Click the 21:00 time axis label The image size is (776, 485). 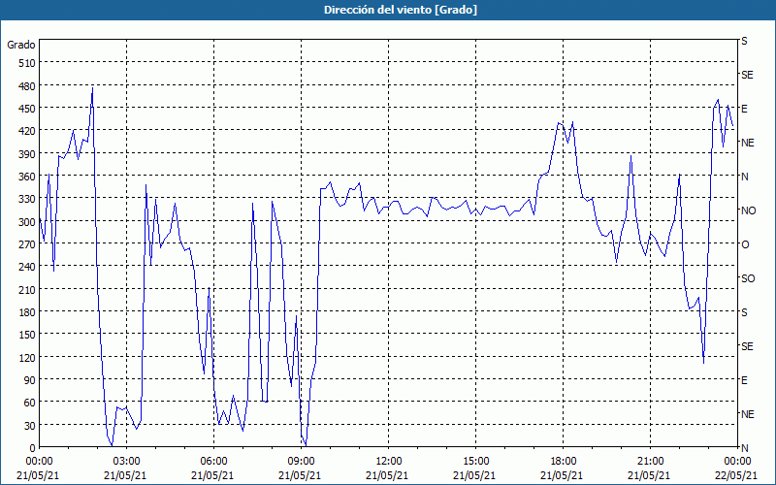pyautogui.click(x=650, y=462)
